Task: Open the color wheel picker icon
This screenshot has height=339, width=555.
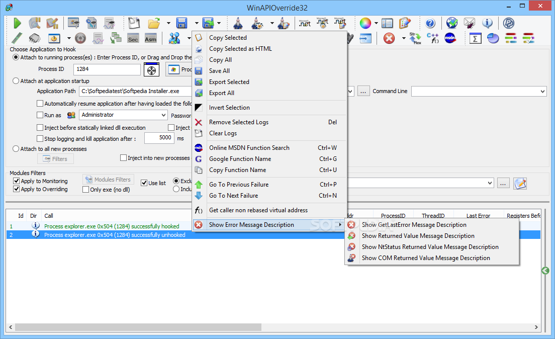Action: 365,23
